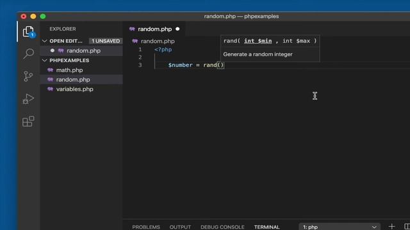Split the terminal using the split icon
Viewport: 410px width, 230px height.
tap(407, 227)
